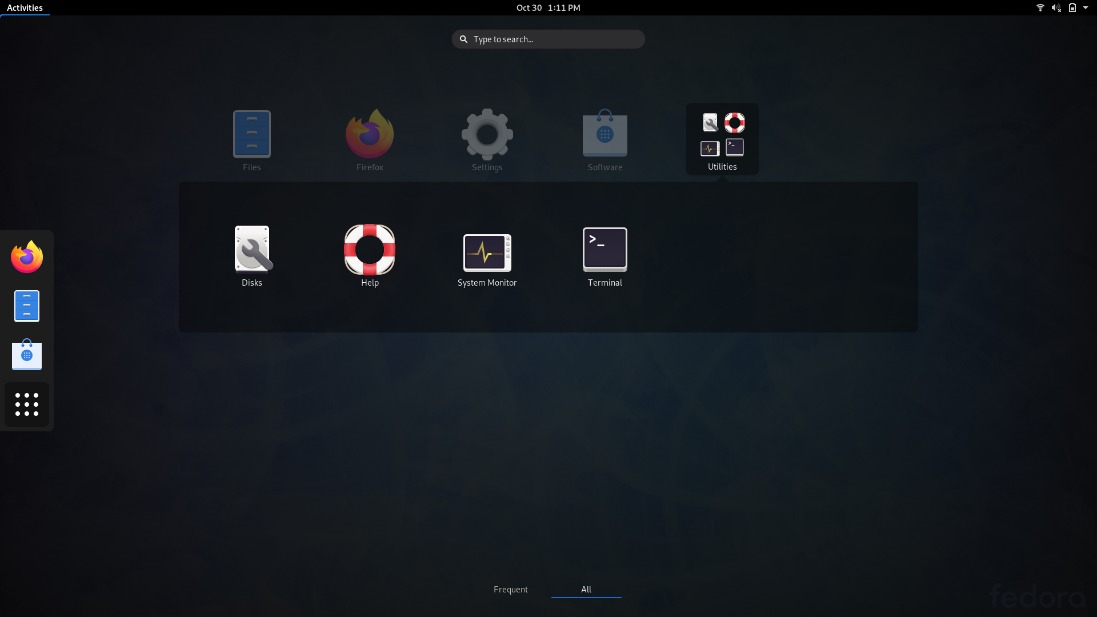The image size is (1097, 617).
Task: Open Files from the app grid
Action: pyautogui.click(x=252, y=140)
